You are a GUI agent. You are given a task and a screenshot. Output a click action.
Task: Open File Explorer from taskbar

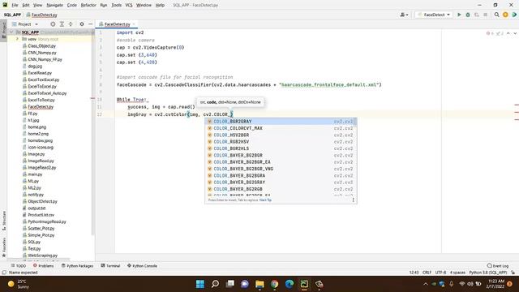pos(259,284)
